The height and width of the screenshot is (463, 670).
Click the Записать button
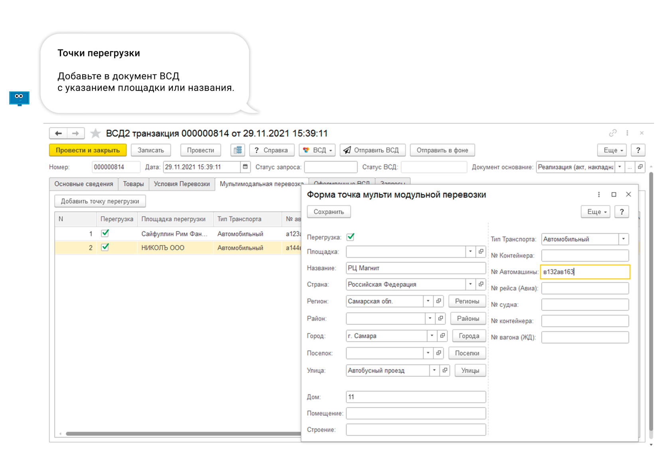click(x=151, y=150)
